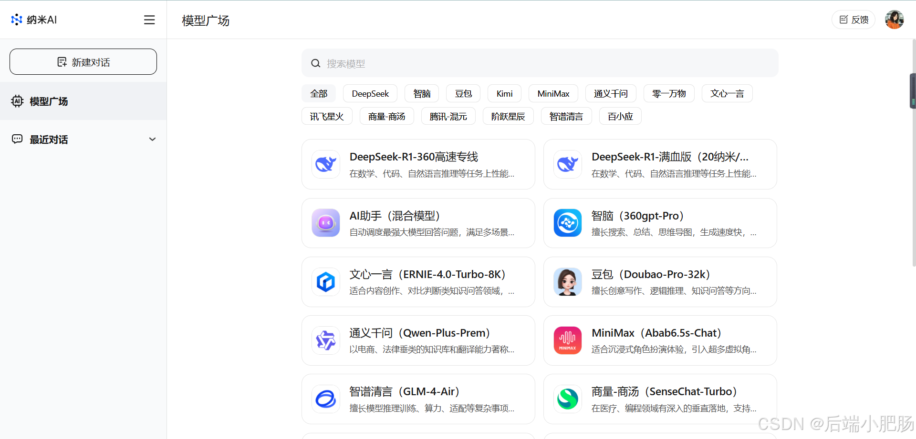916x439 pixels.
Task: Open the user profile avatar
Action: tap(894, 20)
